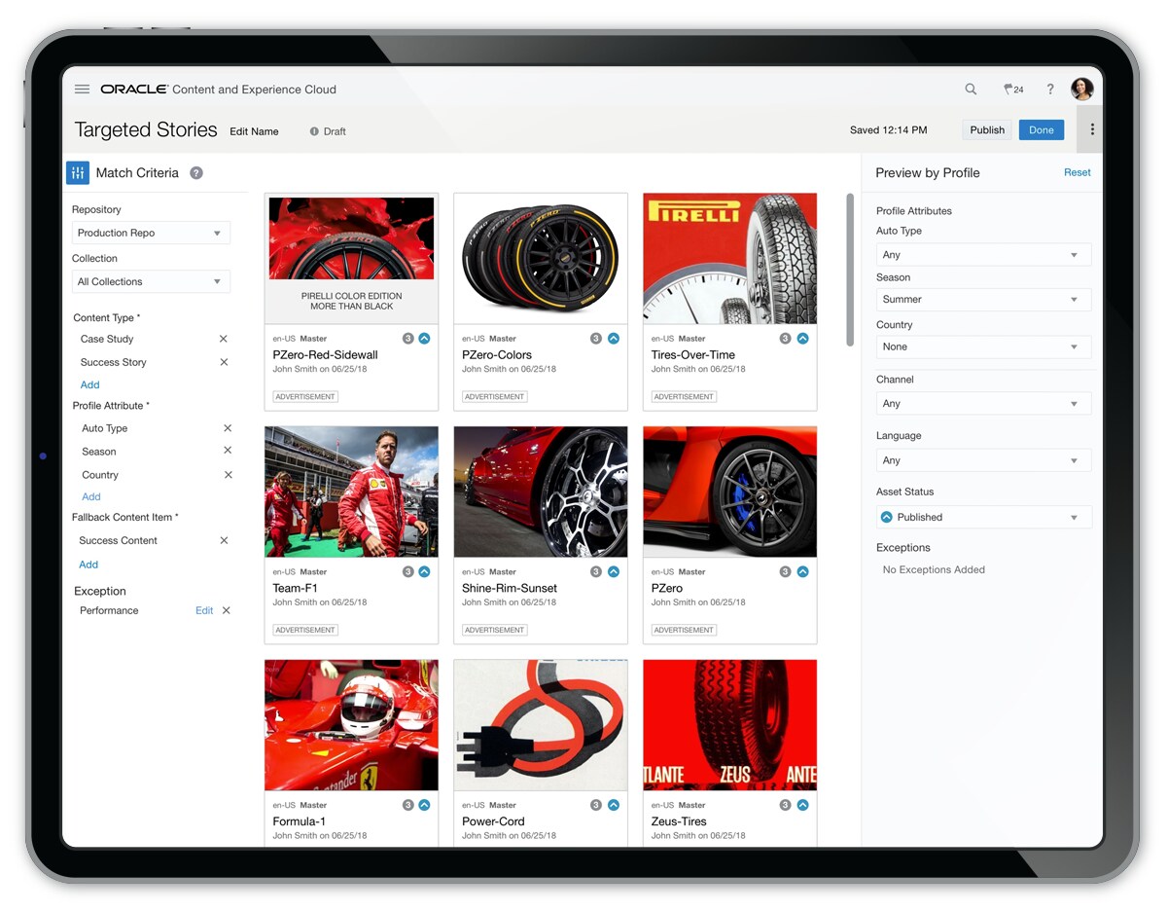Open the help question mark icon in header
This screenshot has height=911, width=1167.
(x=1050, y=89)
